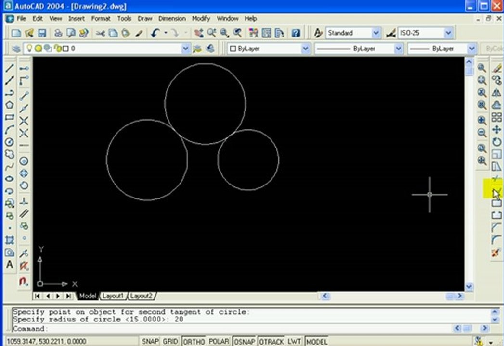
Task: Activate the Move tool in Modify toolbar
Action: click(x=497, y=130)
